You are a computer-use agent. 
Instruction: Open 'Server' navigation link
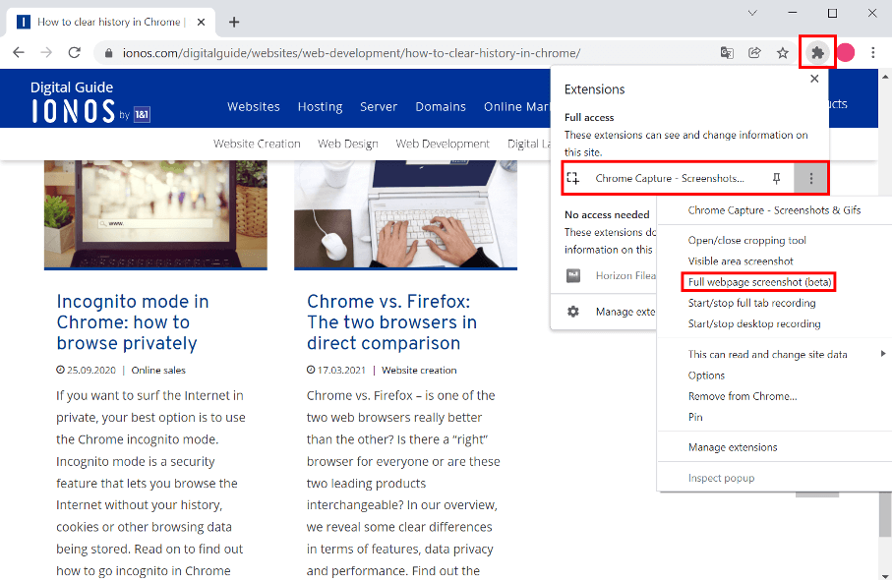click(x=379, y=107)
